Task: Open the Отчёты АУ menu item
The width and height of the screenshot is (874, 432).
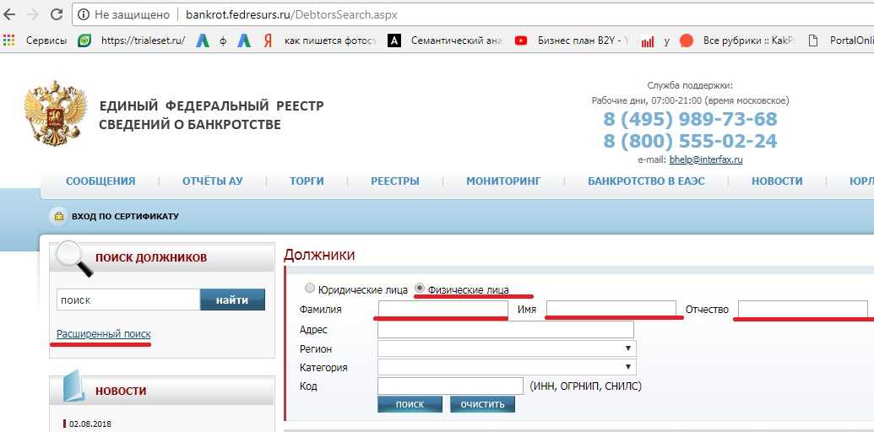Action: pyautogui.click(x=212, y=181)
